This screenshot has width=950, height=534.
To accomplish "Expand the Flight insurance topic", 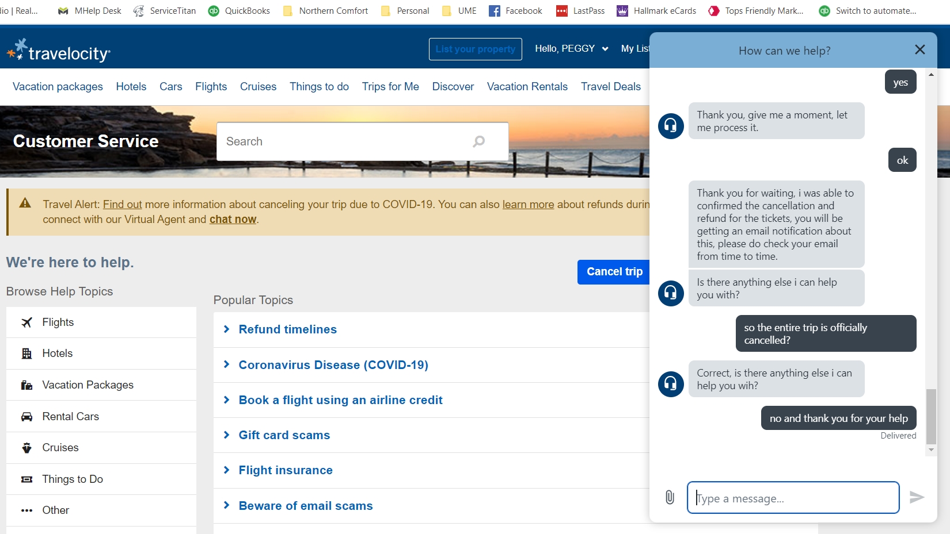I will coord(286,470).
